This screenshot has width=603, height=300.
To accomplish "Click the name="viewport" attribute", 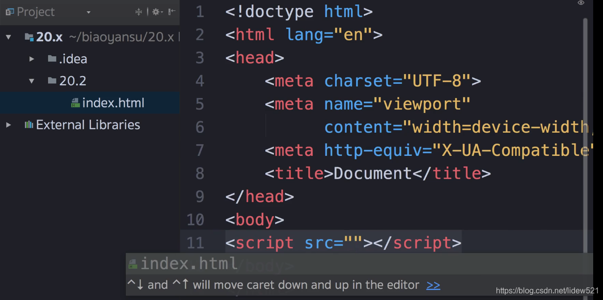I will 398,104.
